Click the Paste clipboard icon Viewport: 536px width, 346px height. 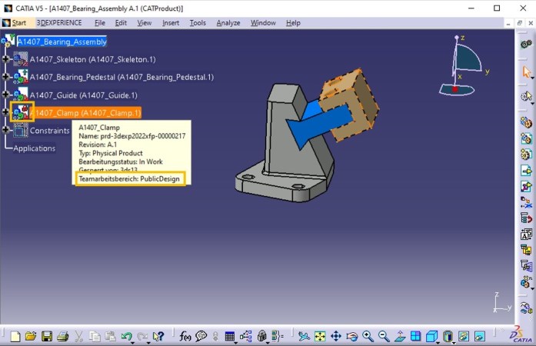(x=110, y=337)
